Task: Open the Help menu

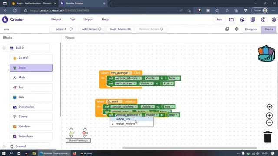Action: tap(105, 19)
